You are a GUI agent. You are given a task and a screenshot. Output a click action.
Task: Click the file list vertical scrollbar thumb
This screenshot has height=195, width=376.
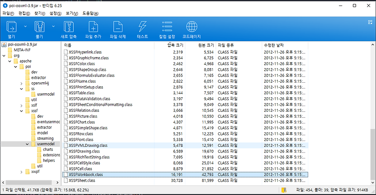pyautogui.click(x=372, y=154)
